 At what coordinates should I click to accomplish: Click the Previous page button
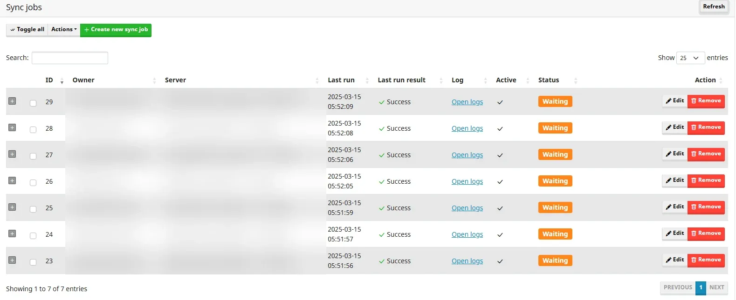click(678, 287)
